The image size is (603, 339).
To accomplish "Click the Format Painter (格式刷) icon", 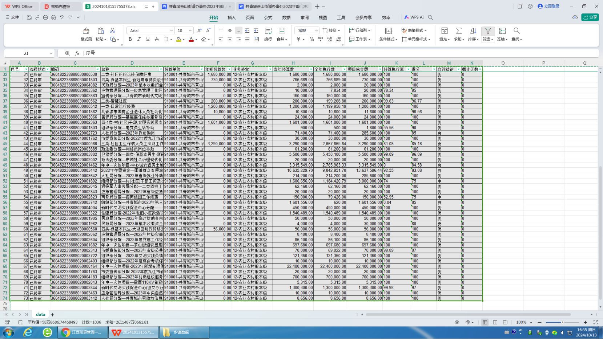I will click(86, 31).
